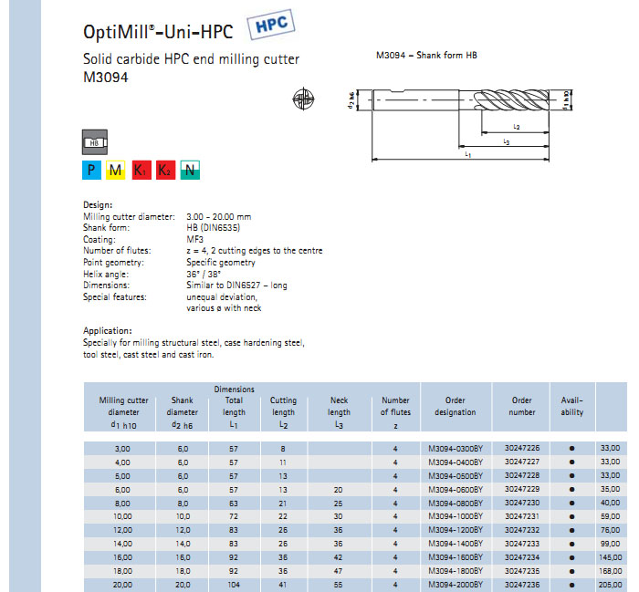
Task: Click availability dot for M3094-1600BY
Action: (x=572, y=556)
